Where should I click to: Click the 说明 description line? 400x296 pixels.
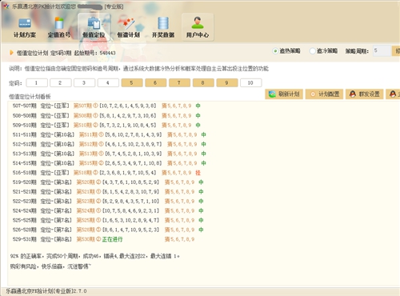[x=138, y=69]
